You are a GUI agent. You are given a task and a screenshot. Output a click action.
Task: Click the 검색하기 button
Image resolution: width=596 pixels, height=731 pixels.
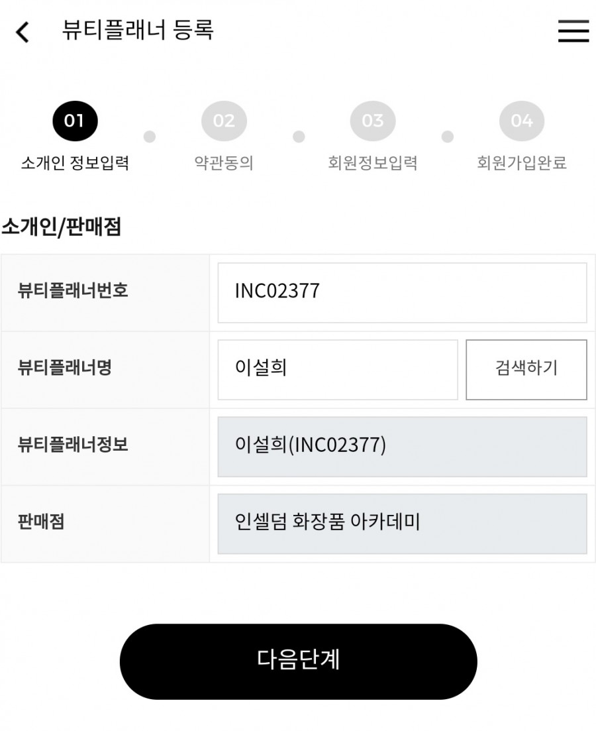tap(526, 369)
